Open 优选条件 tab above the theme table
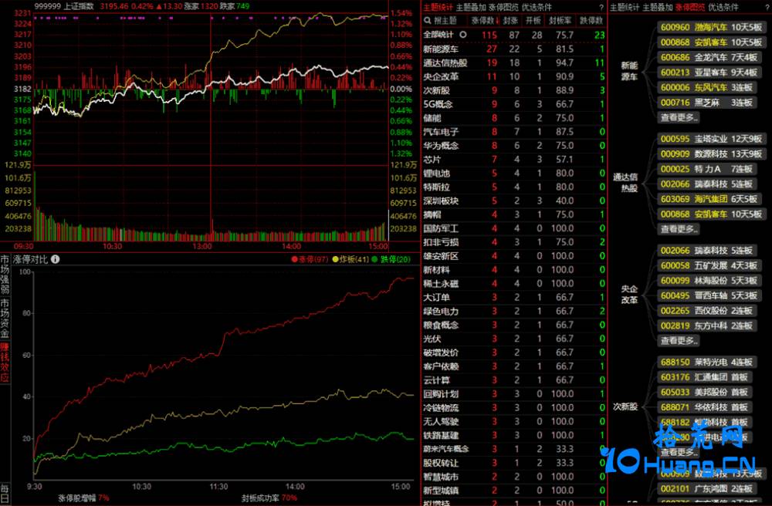The height and width of the screenshot is (506, 772). coord(537,8)
